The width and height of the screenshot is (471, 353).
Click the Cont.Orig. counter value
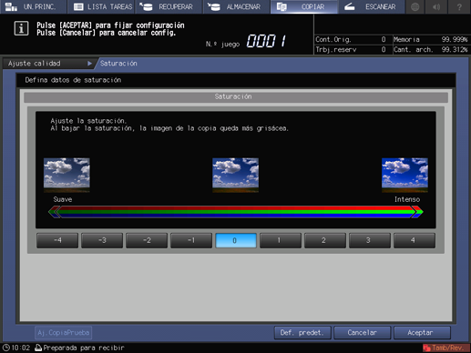pos(384,39)
